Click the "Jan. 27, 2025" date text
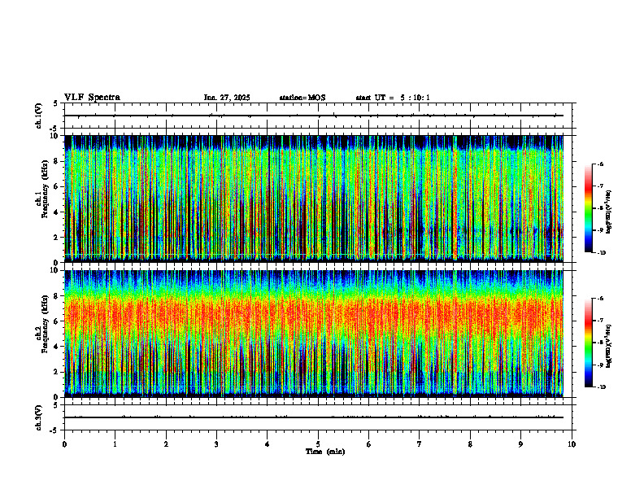 point(227,98)
